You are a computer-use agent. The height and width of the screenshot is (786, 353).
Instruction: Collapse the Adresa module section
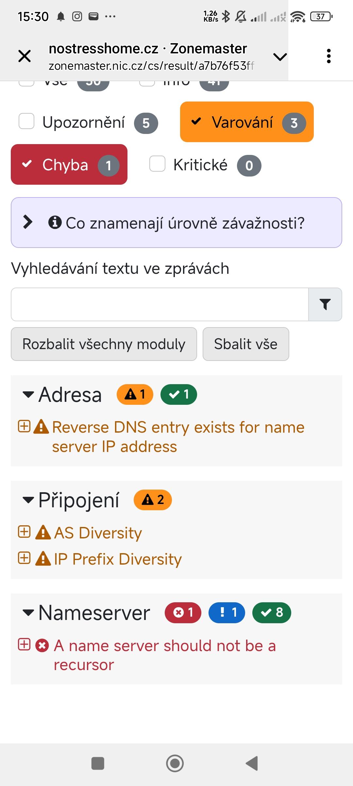click(x=28, y=395)
